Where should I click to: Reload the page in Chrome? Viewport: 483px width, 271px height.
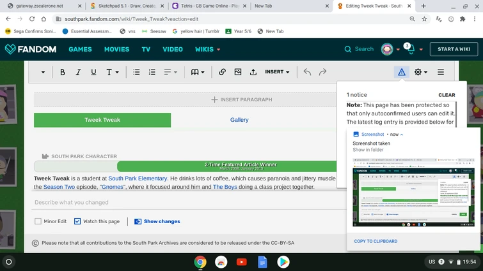tap(32, 19)
